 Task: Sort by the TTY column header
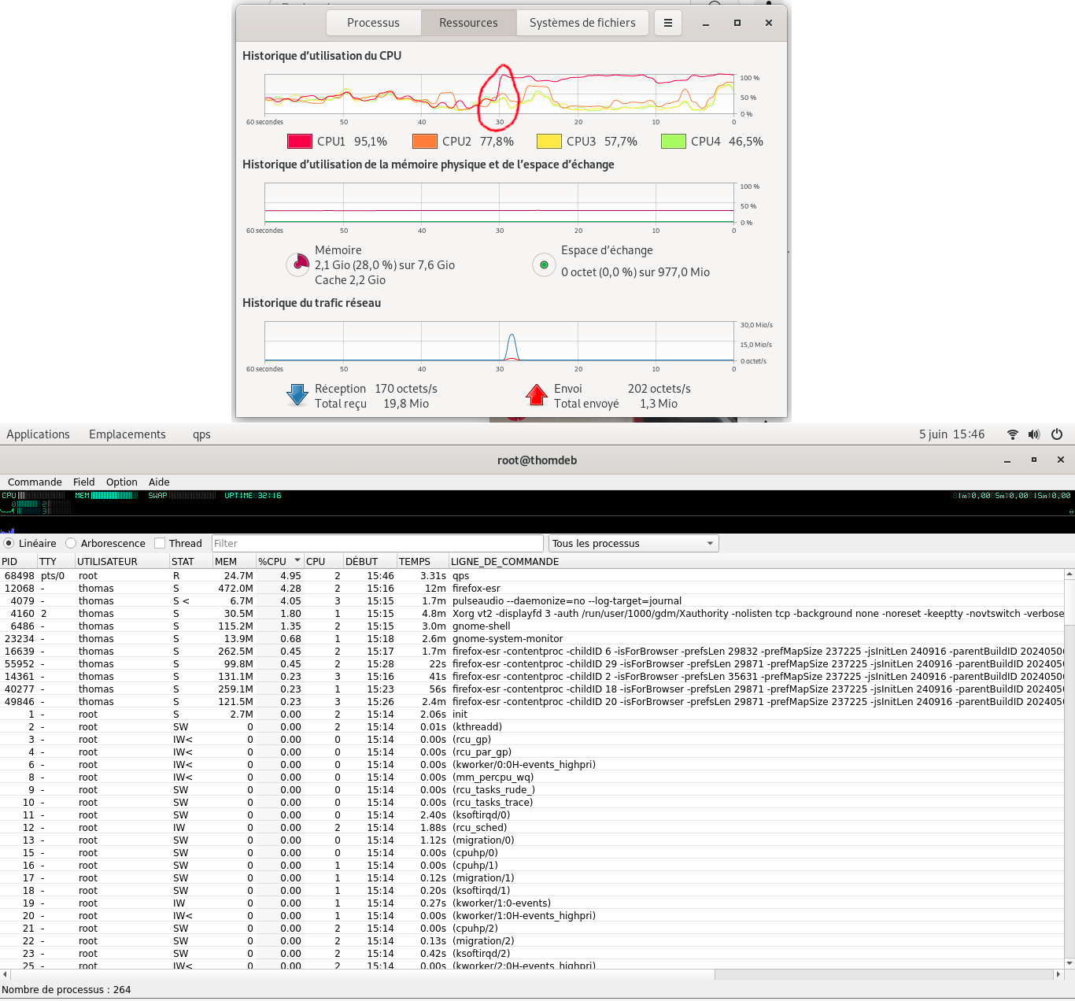57,562
